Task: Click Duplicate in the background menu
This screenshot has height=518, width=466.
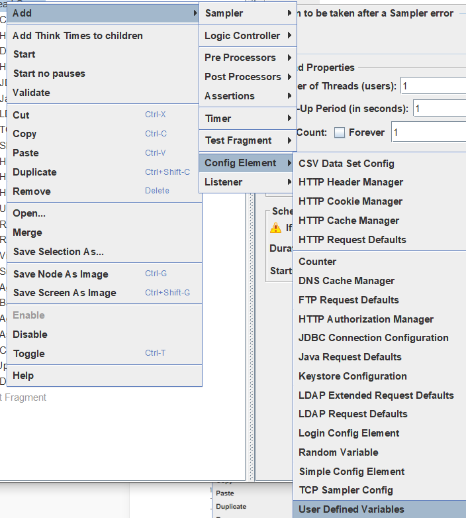Action: click(x=231, y=507)
